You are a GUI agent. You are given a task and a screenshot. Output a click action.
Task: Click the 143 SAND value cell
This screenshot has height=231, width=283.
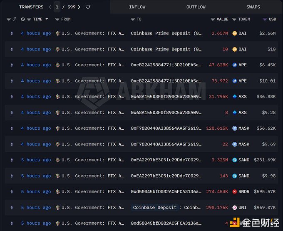pyautogui.click(x=224, y=176)
